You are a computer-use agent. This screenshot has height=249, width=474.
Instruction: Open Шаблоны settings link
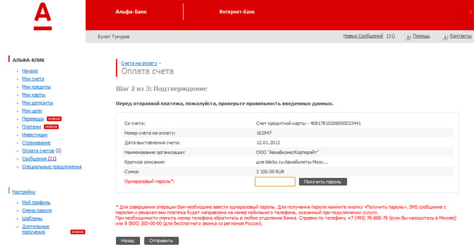click(32, 218)
